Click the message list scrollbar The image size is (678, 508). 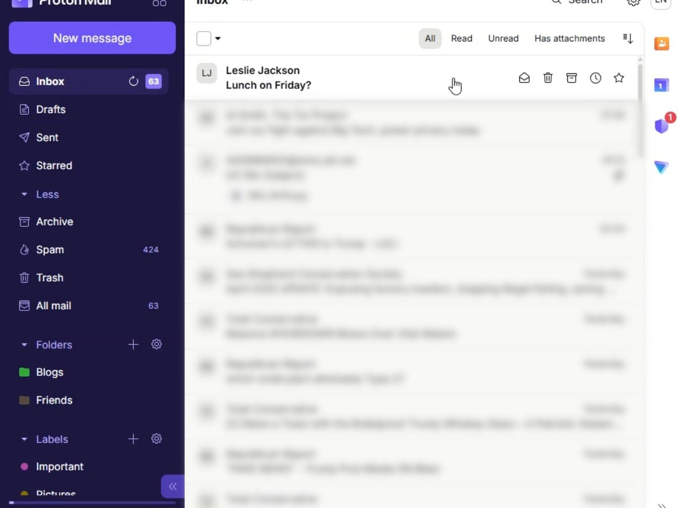click(640, 110)
